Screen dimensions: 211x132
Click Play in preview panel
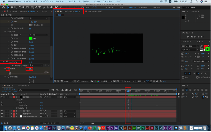coord(195,37)
